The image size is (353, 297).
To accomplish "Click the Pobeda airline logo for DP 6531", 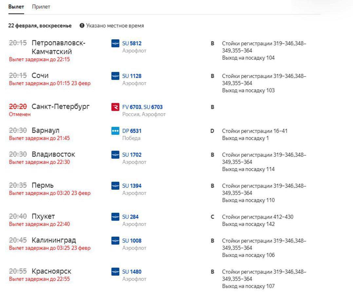I will [x=115, y=131].
